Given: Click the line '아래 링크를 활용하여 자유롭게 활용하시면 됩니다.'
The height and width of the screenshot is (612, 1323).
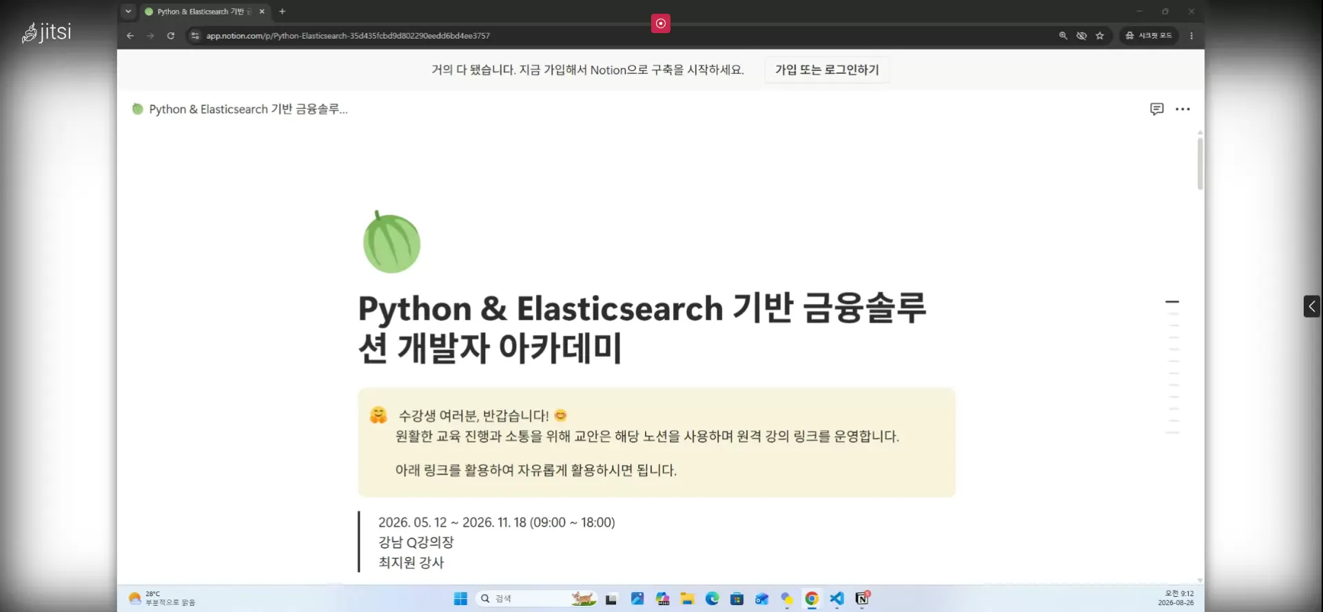Looking at the screenshot, I should (536, 470).
